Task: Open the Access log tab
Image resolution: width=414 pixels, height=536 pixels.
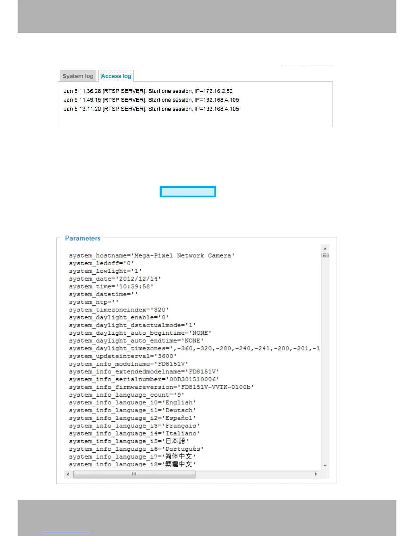Action: pos(116,76)
